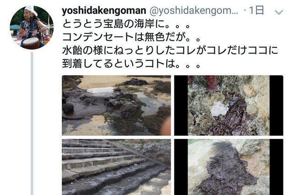The image size is (293, 195).
Task: Select the tweet line starting とうとう宝島
Action: (x=126, y=24)
